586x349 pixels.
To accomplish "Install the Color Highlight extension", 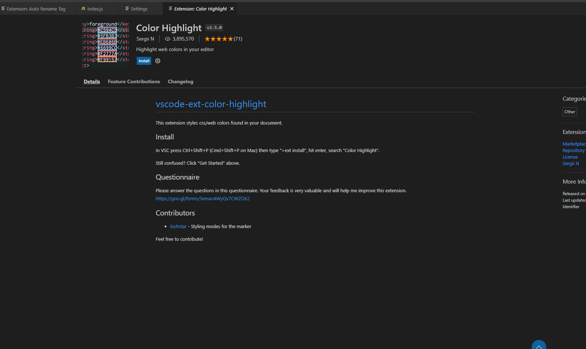I will point(144,61).
